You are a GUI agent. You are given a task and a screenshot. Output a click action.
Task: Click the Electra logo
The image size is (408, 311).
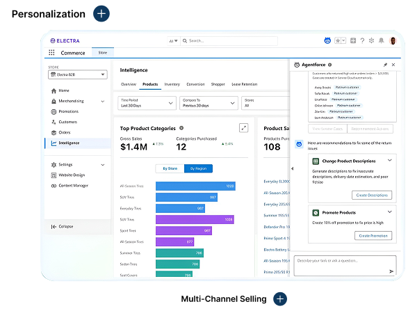(x=65, y=40)
